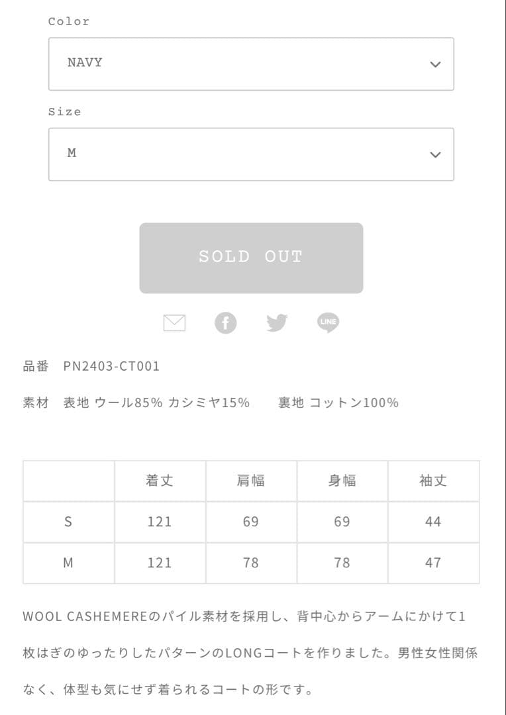The width and height of the screenshot is (506, 715).
Task: Click the SOLD OUT button
Action: (x=250, y=257)
